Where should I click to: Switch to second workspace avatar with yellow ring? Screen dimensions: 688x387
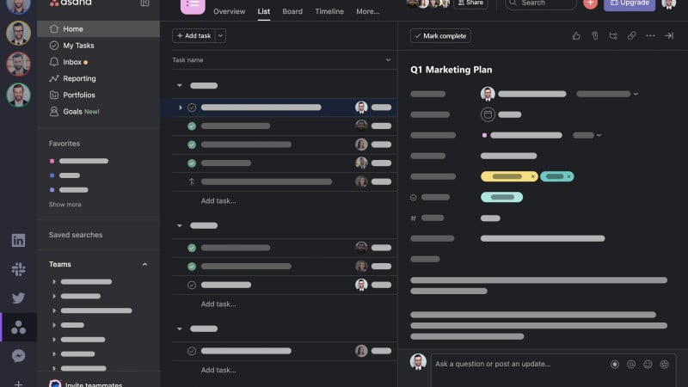[x=18, y=33]
